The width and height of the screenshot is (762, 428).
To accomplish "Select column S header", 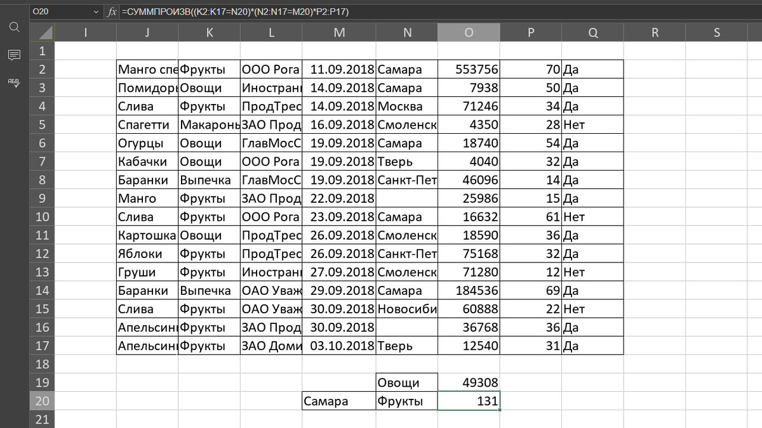I will click(x=717, y=33).
